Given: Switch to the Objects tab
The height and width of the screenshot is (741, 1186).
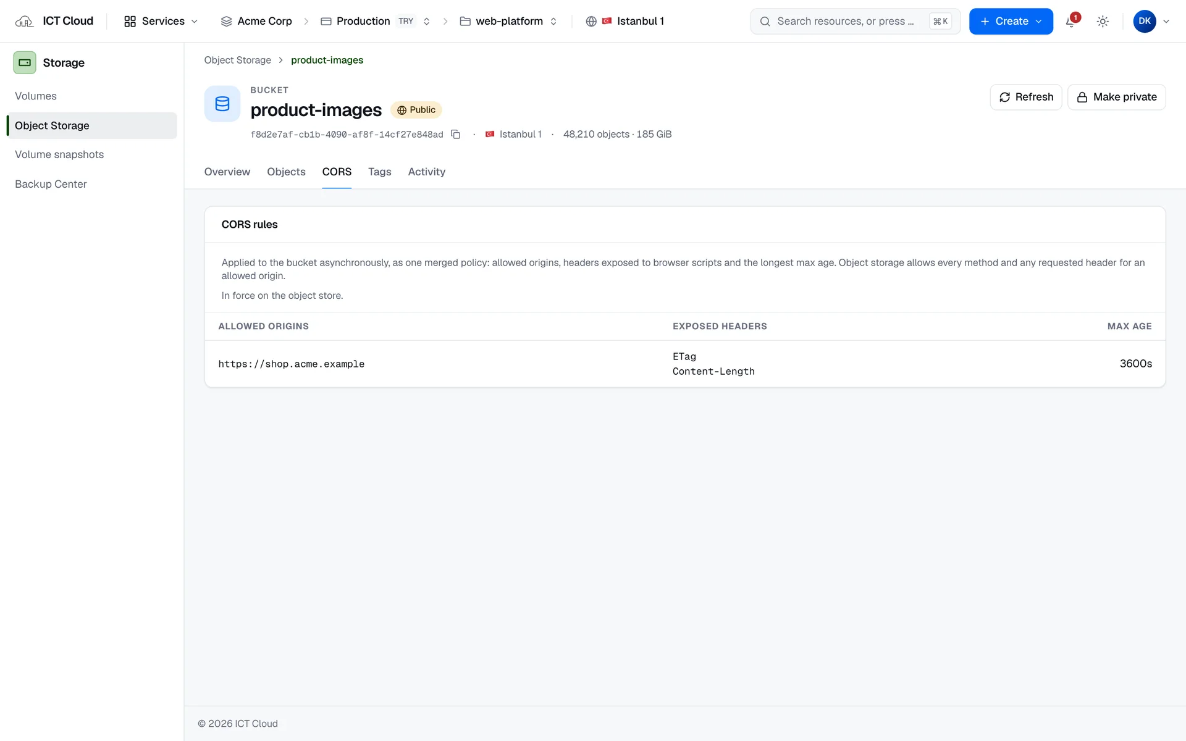Looking at the screenshot, I should (286, 172).
